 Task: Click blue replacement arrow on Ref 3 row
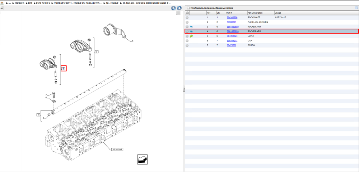(191, 27)
